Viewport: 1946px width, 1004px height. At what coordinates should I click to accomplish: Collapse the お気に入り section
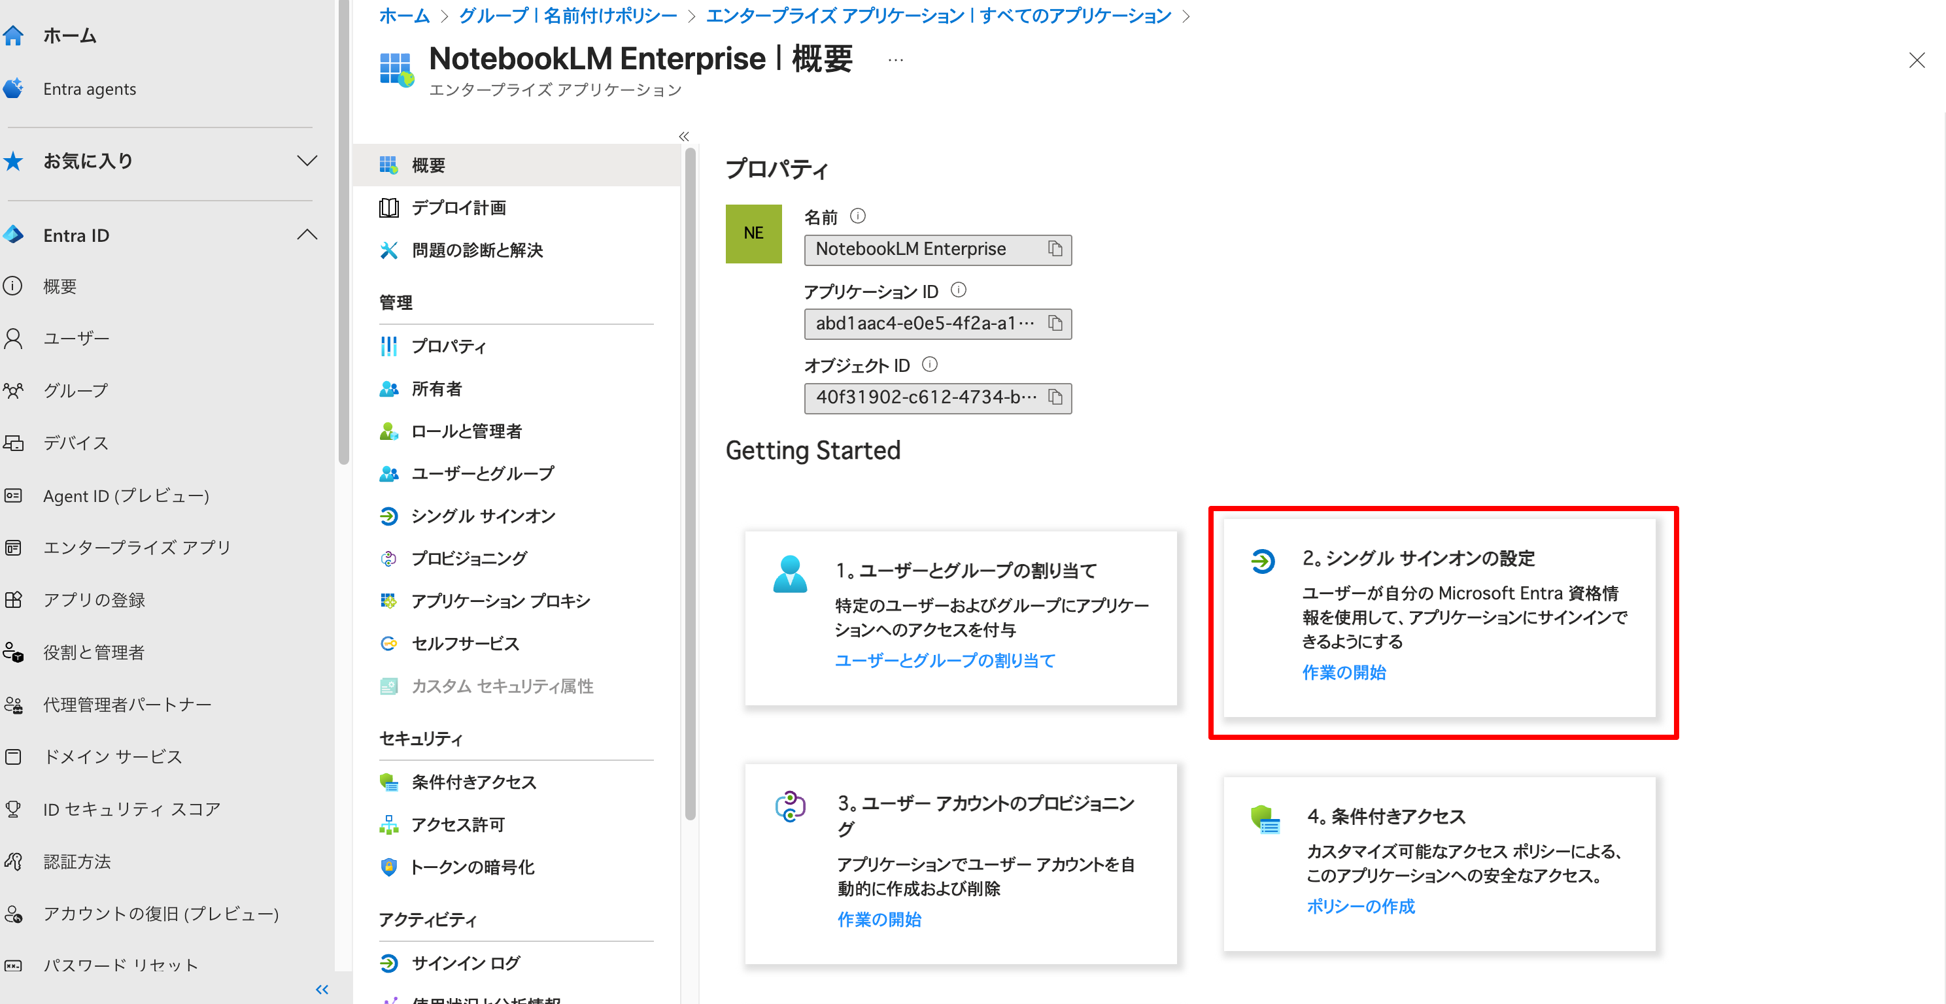(307, 160)
